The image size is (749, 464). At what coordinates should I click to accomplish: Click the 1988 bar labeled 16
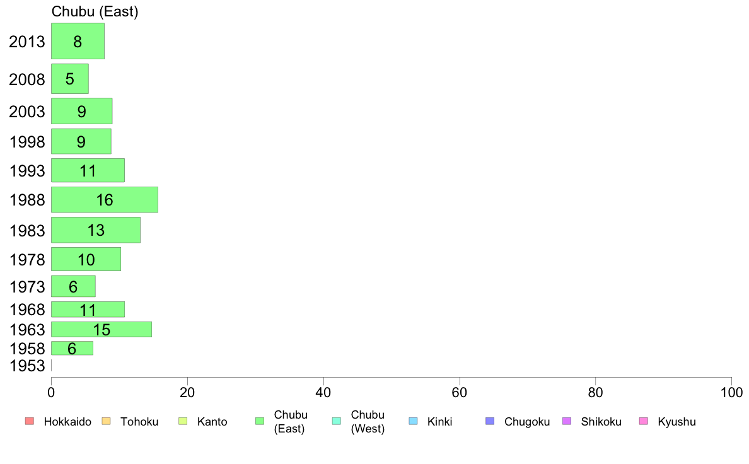pyautogui.click(x=105, y=200)
